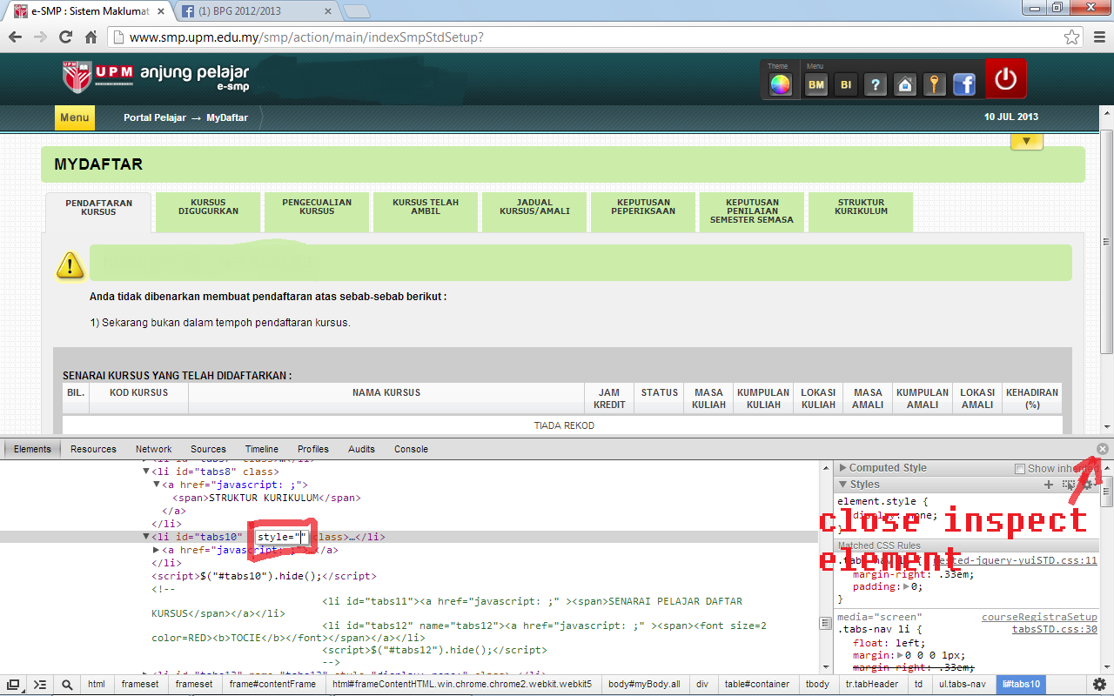Expand the padding property value triangle

click(904, 587)
